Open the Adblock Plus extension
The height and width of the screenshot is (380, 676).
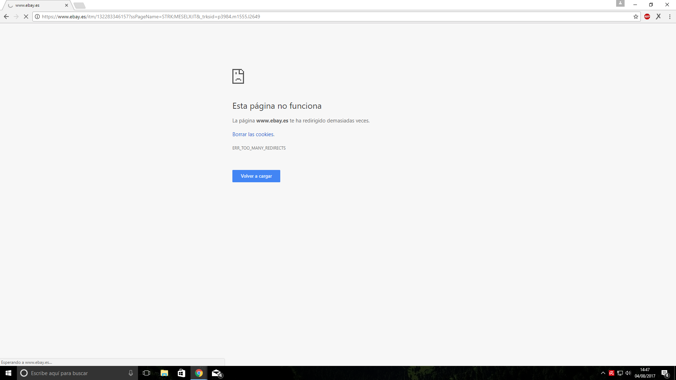[647, 17]
